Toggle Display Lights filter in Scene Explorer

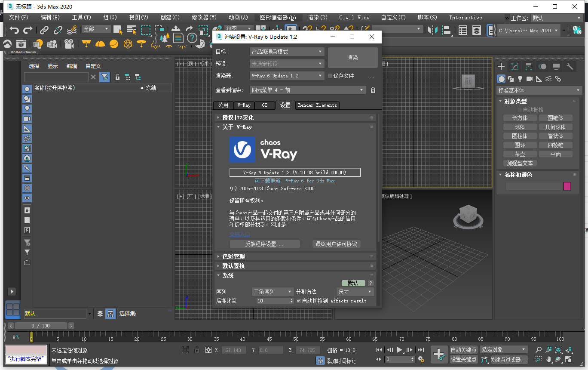(x=27, y=108)
